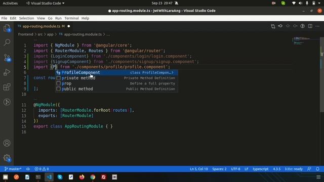Click the feedback icon in status bar
Viewport: 324px width, 182px height.
309,169
